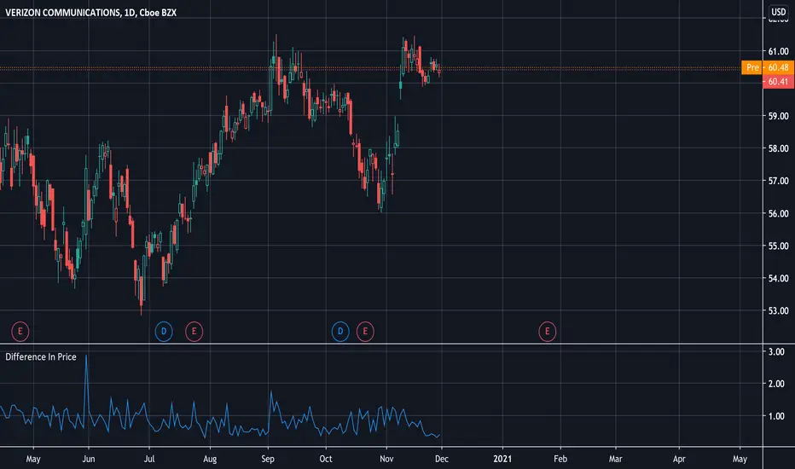Click the orange Pre 60.48 price label
Viewport: 795px width, 469px height.
point(768,67)
